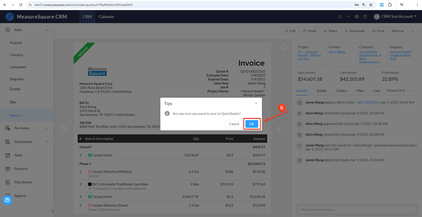Open the Advent Health Original diagram link
The width and height of the screenshot is (422, 217).
tap(401, 55)
